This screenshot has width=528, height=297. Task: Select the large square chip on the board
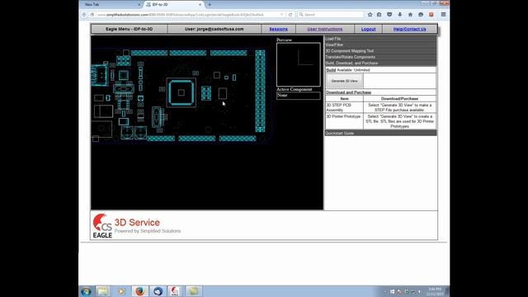181,92
